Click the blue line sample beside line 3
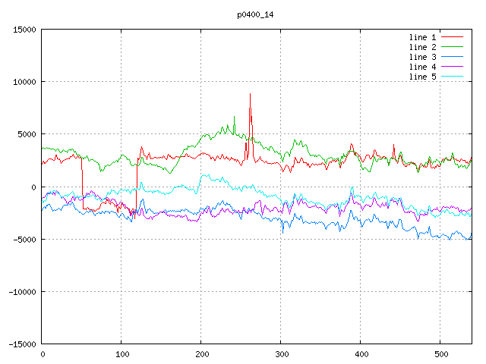This screenshot has width=486, height=364. click(x=453, y=57)
